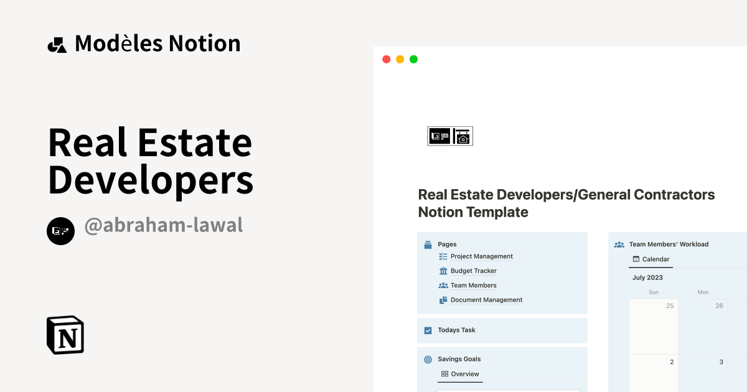This screenshot has width=747, height=392.
Task: Click the people icon on Team Members' Workload card
Action: click(619, 244)
